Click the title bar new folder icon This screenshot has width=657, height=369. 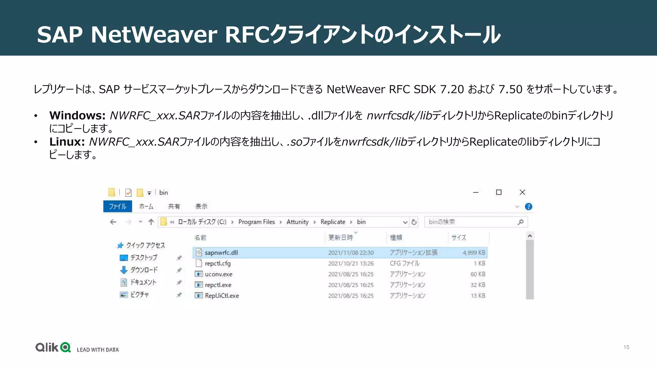click(x=140, y=192)
